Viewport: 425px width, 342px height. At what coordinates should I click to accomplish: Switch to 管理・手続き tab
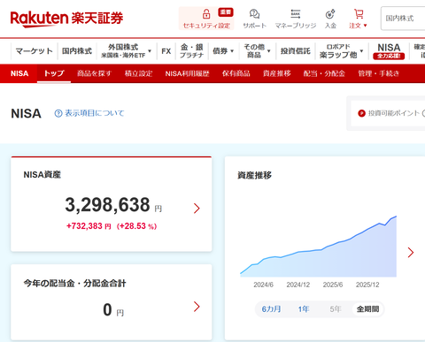[378, 73]
